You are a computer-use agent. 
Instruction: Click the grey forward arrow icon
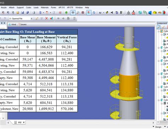pos(63,18)
